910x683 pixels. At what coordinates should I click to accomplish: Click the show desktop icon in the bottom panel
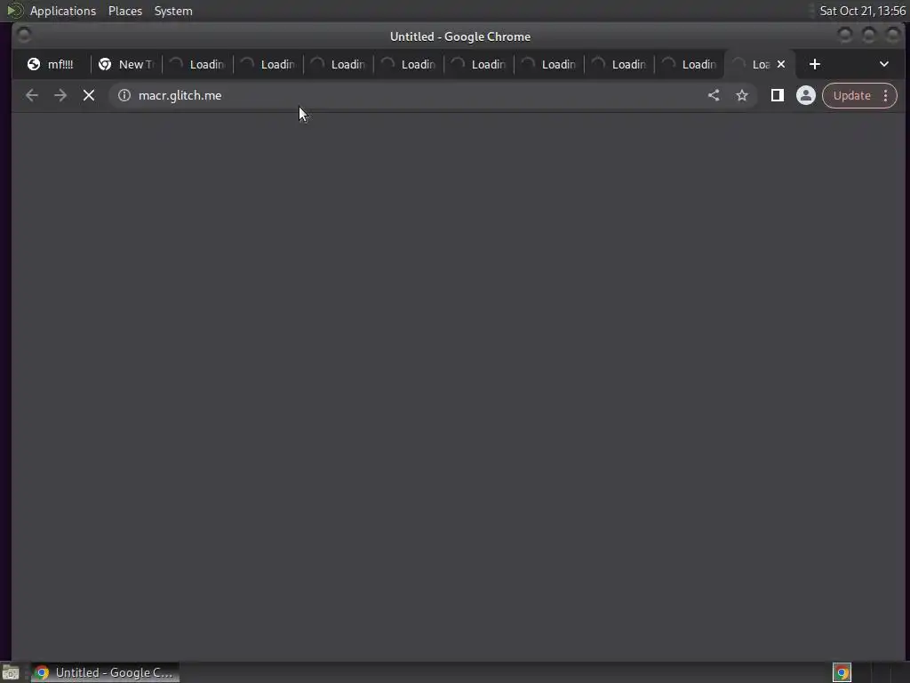point(11,672)
